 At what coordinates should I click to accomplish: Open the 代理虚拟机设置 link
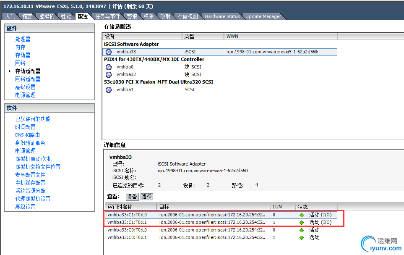[33, 199]
